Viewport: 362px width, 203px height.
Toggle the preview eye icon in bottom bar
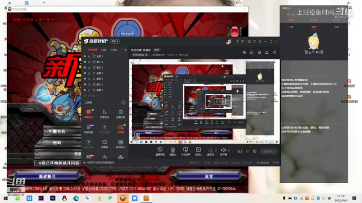(247, 151)
